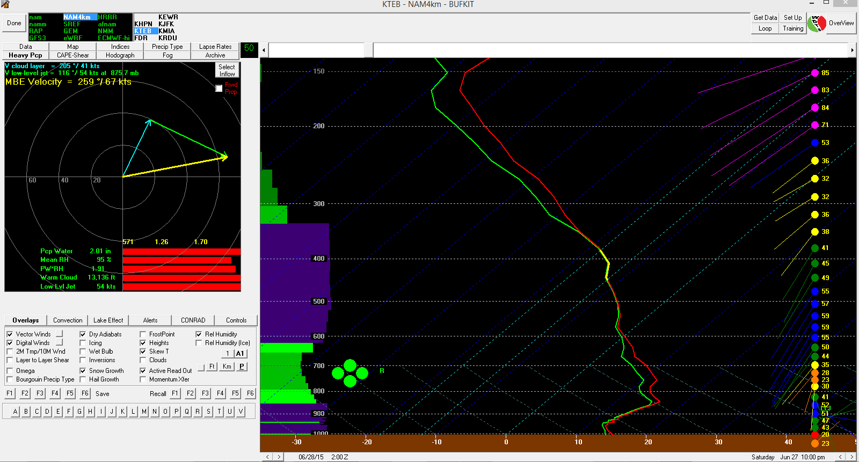Viewport: 859px width, 462px height.
Task: Click the weather logo icon beside OverView
Action: 817,24
